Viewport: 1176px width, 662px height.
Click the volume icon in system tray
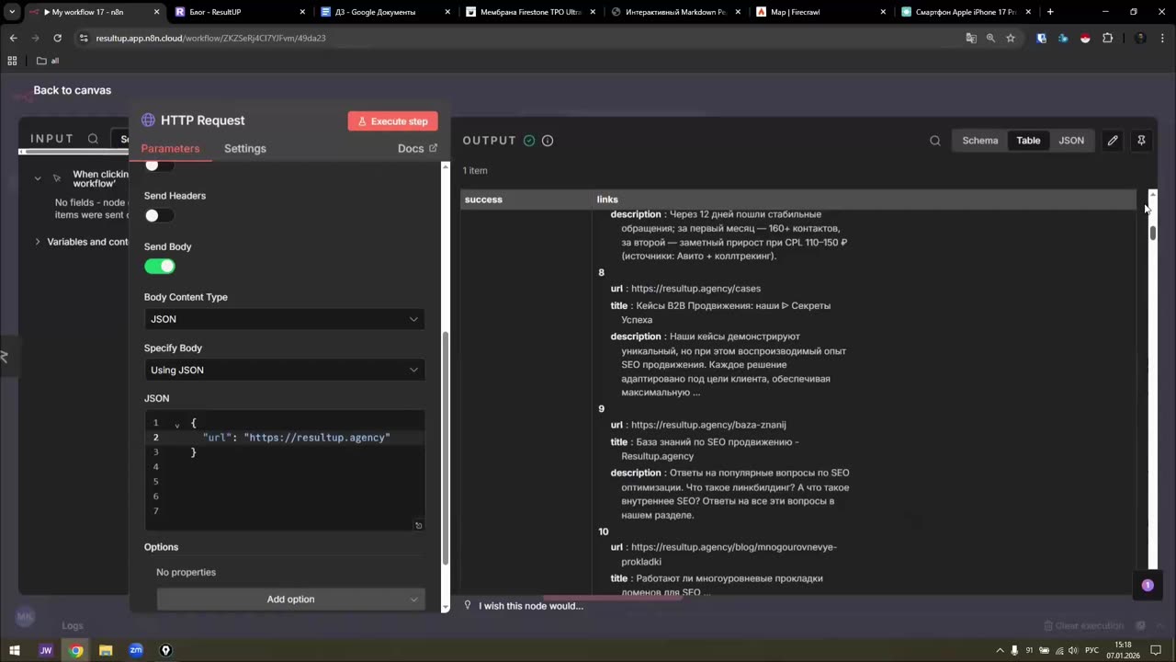pyautogui.click(x=1073, y=650)
